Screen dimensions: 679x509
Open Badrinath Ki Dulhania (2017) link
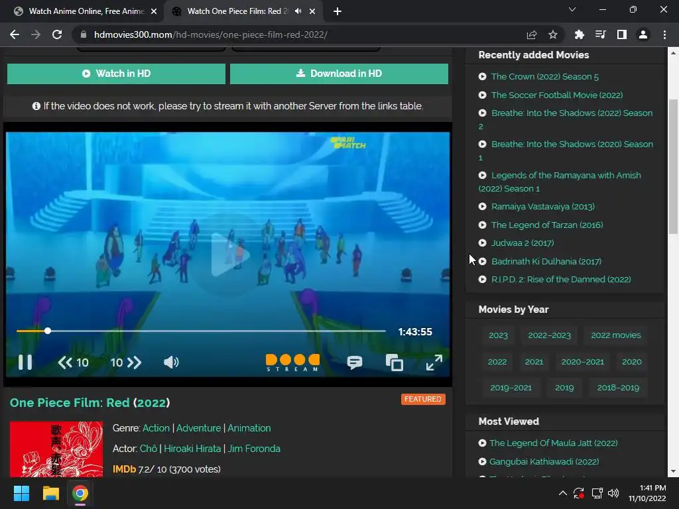[x=546, y=261]
